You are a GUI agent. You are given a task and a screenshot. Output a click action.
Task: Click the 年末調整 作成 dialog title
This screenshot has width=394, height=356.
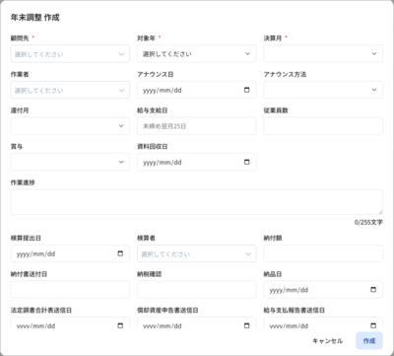coord(35,18)
